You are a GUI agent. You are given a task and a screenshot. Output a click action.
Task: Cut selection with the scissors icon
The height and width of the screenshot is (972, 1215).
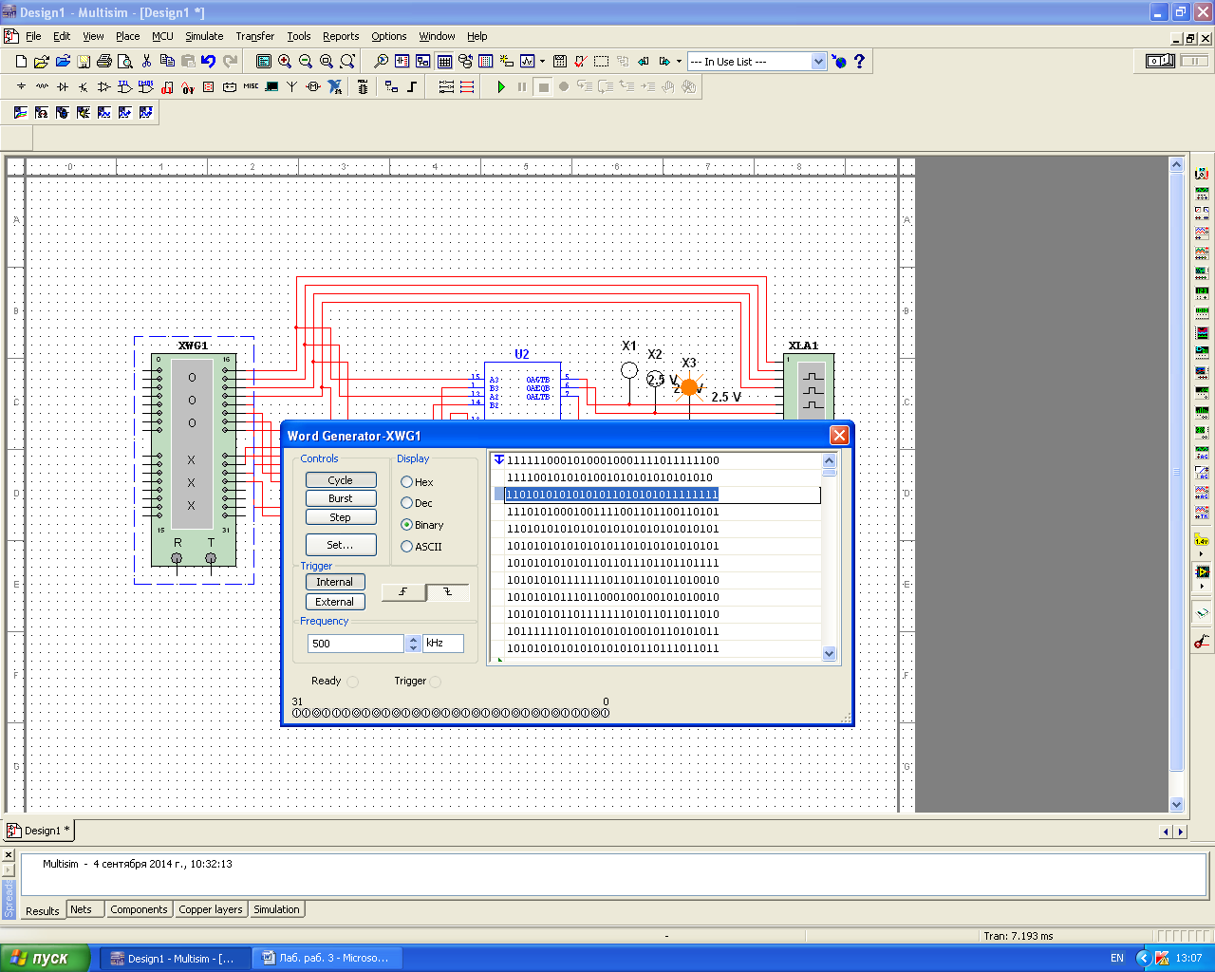pos(146,61)
